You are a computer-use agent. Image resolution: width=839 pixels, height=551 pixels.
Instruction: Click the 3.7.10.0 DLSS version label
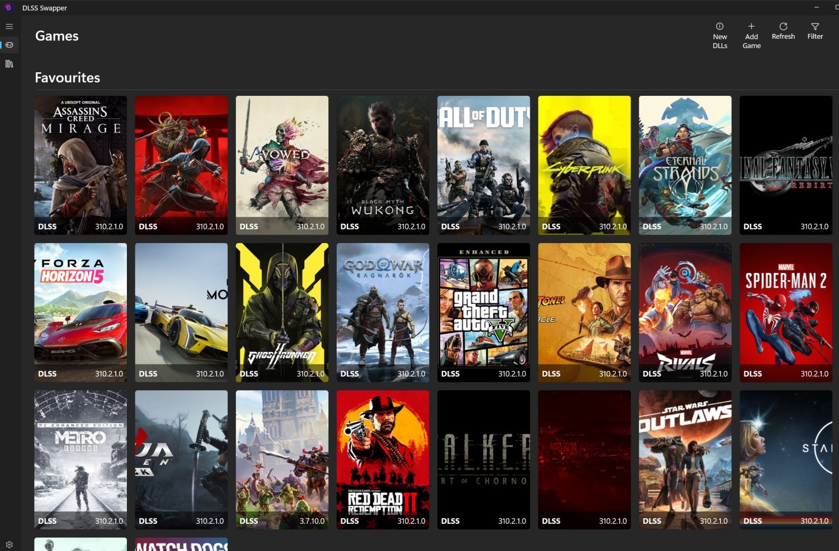[312, 521]
